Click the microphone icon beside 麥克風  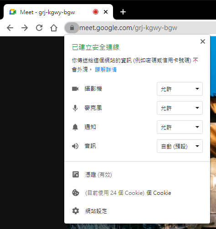(75, 108)
